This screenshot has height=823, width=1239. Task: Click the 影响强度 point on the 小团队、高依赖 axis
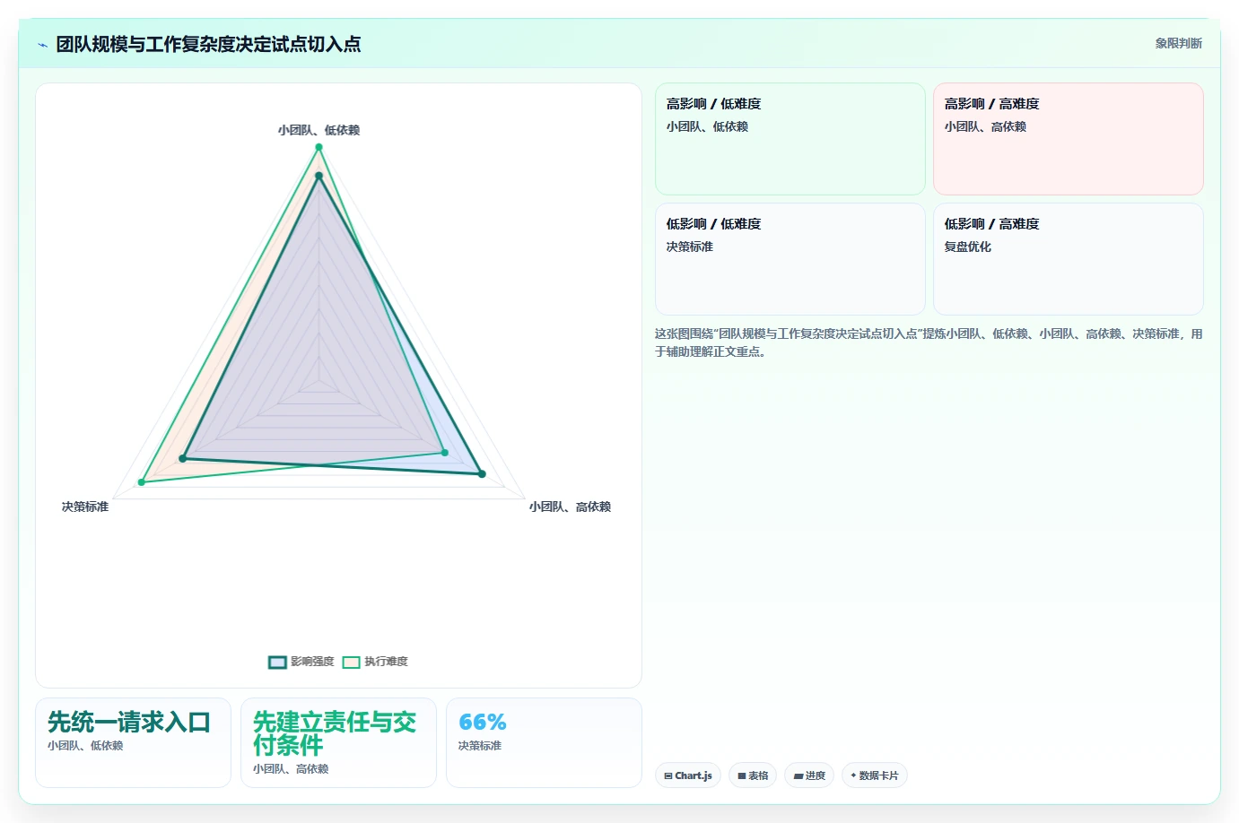(482, 473)
